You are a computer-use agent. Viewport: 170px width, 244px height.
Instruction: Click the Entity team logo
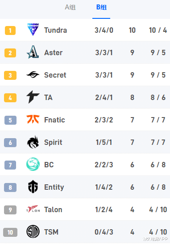coord(33,187)
